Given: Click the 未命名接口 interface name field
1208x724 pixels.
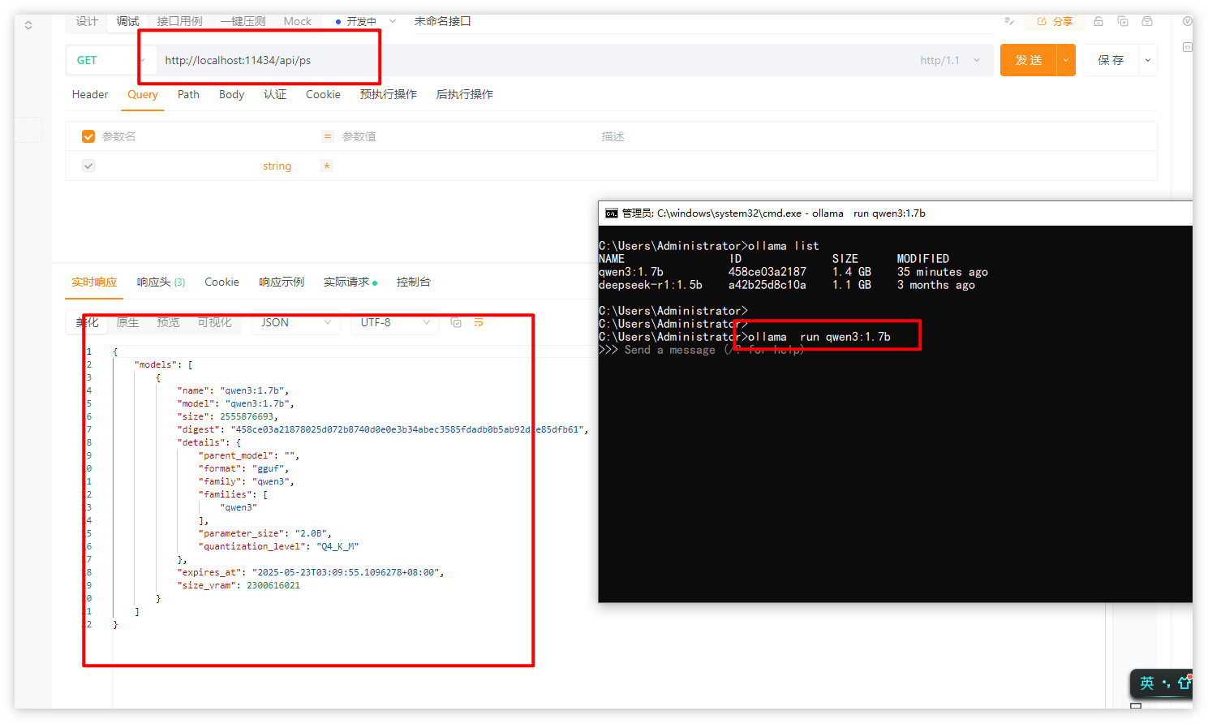Looking at the screenshot, I should pos(443,21).
